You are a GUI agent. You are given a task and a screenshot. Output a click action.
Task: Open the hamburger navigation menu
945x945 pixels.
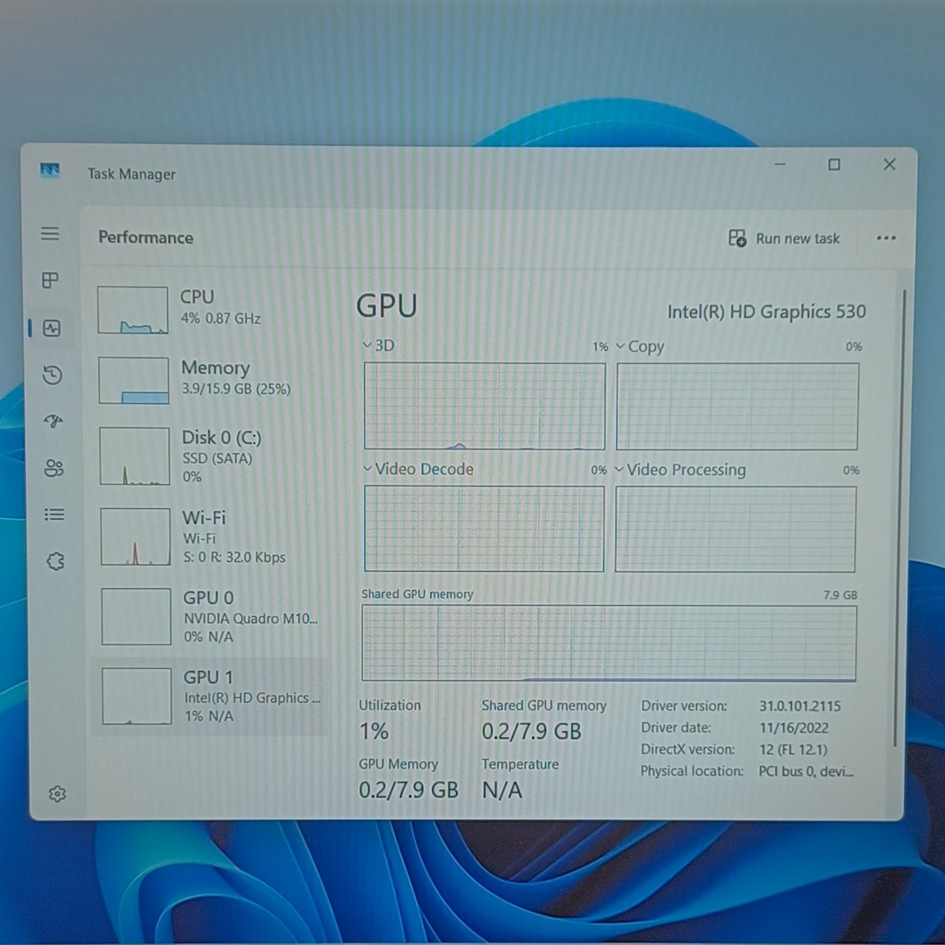point(50,233)
